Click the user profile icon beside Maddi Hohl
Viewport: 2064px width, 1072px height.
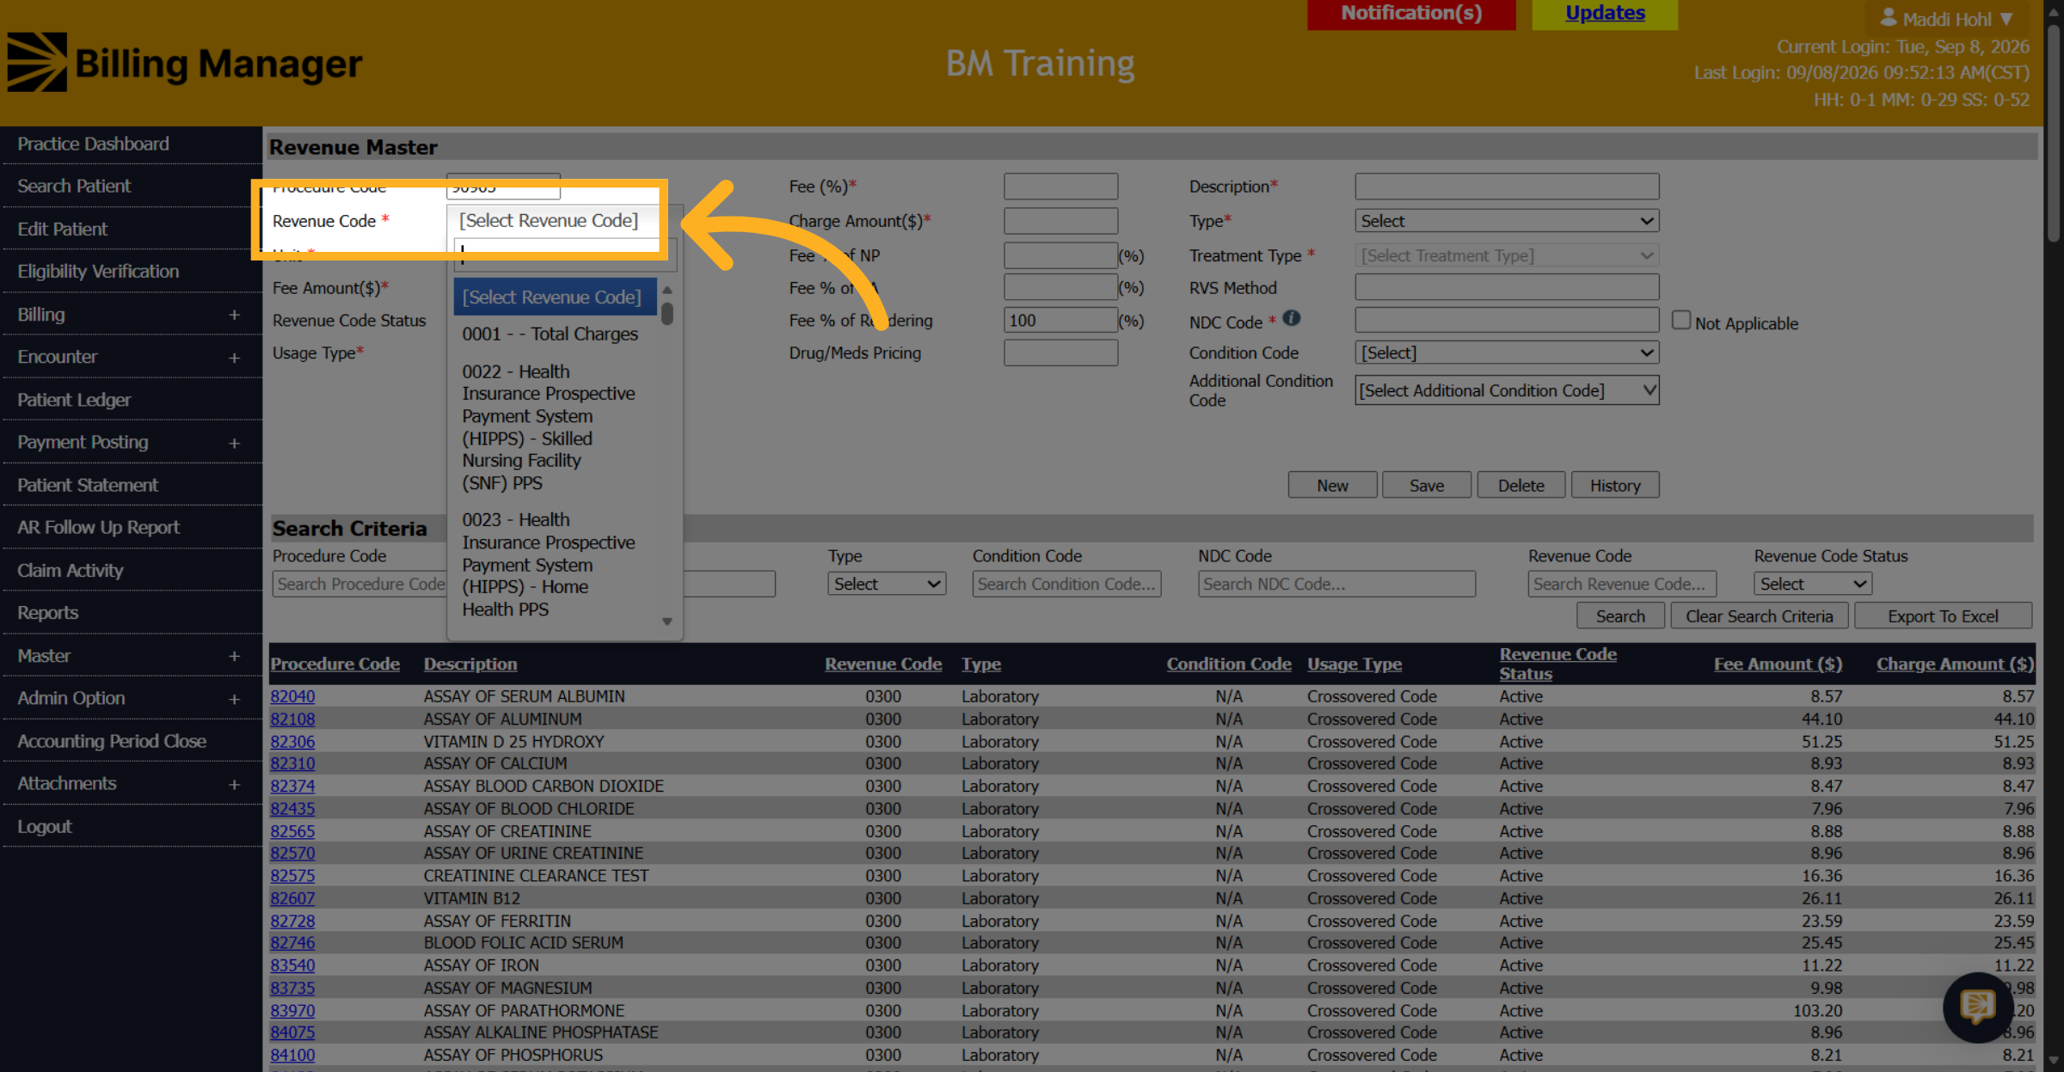[1889, 17]
